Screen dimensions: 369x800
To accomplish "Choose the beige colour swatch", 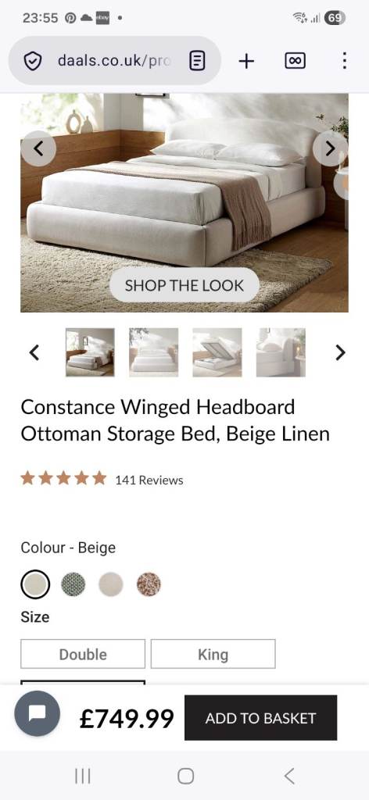I will pyautogui.click(x=35, y=584).
